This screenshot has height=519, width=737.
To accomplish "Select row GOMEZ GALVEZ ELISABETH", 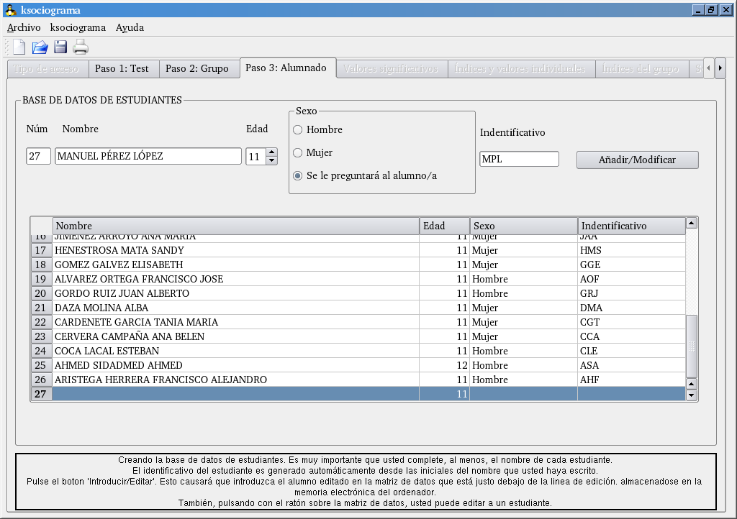I will coord(358,265).
